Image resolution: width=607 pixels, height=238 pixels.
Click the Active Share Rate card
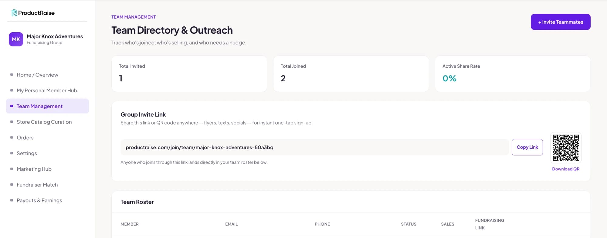(x=513, y=73)
